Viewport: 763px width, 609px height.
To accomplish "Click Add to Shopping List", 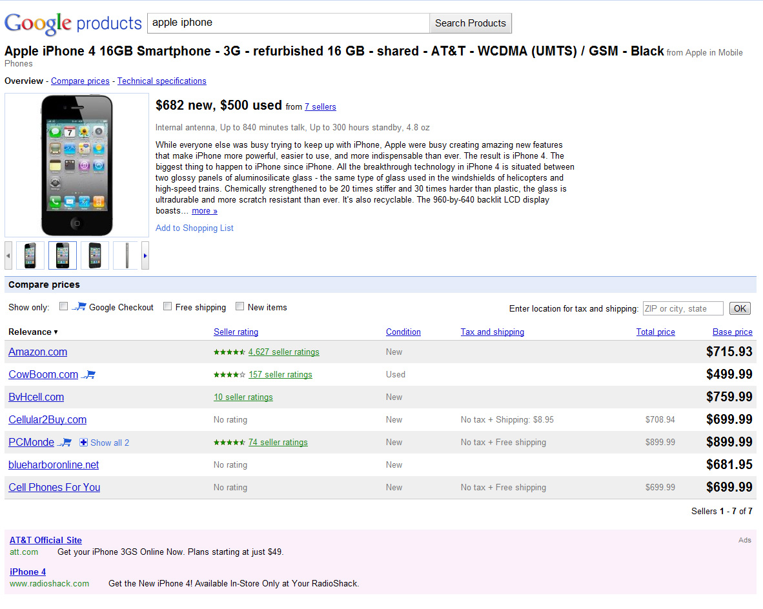I will pos(195,228).
